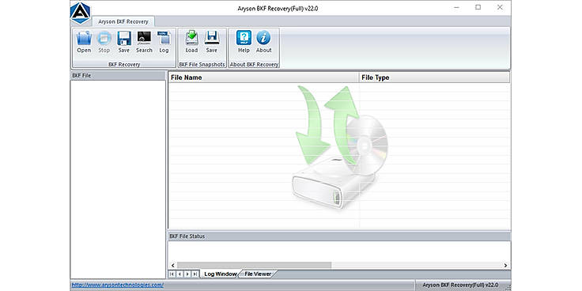Jump to last tab navigation arrow
This screenshot has width=582, height=291.
195,274
